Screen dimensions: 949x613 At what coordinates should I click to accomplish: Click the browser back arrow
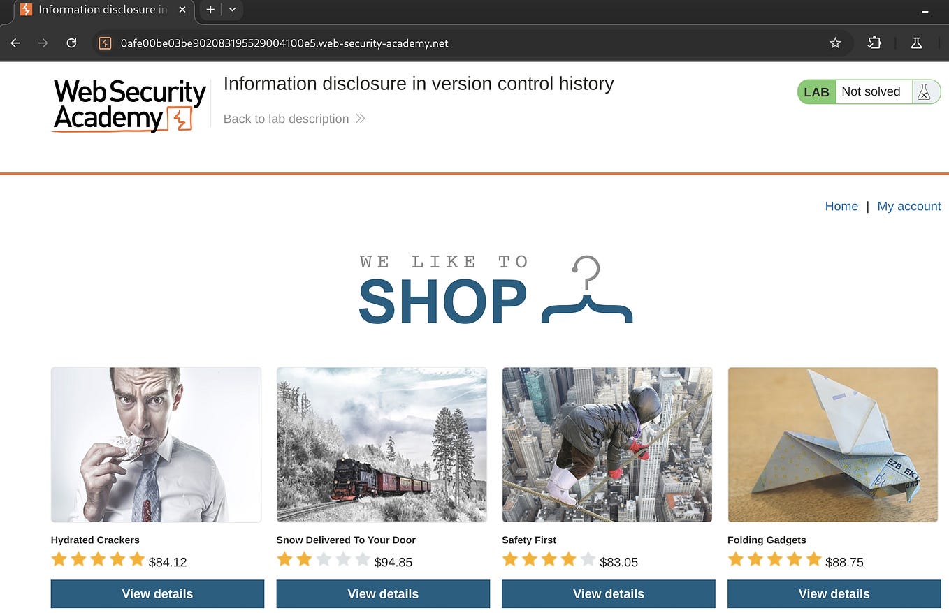[15, 43]
